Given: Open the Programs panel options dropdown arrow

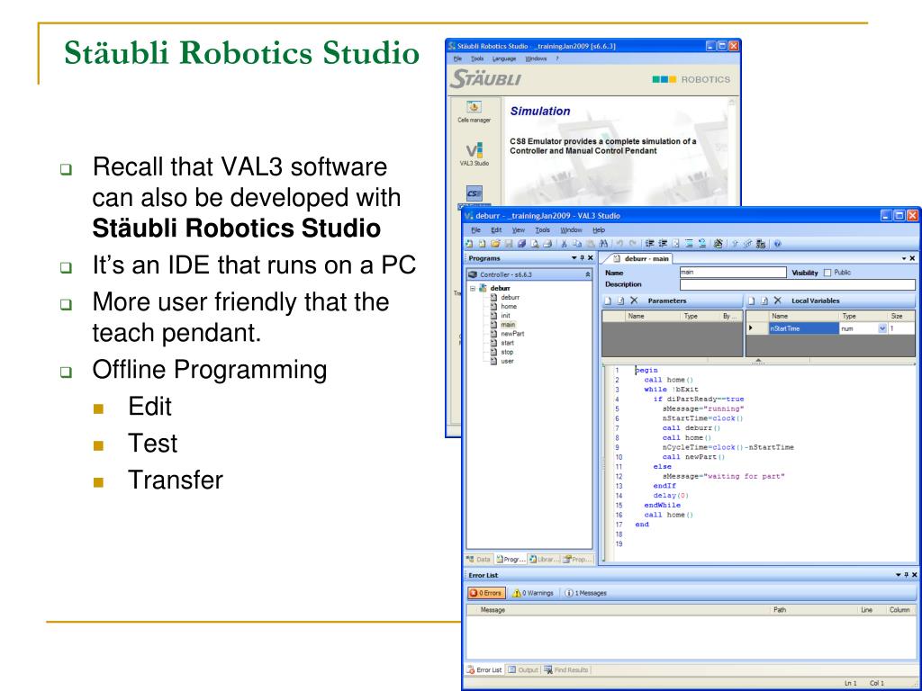Looking at the screenshot, I should pyautogui.click(x=574, y=258).
